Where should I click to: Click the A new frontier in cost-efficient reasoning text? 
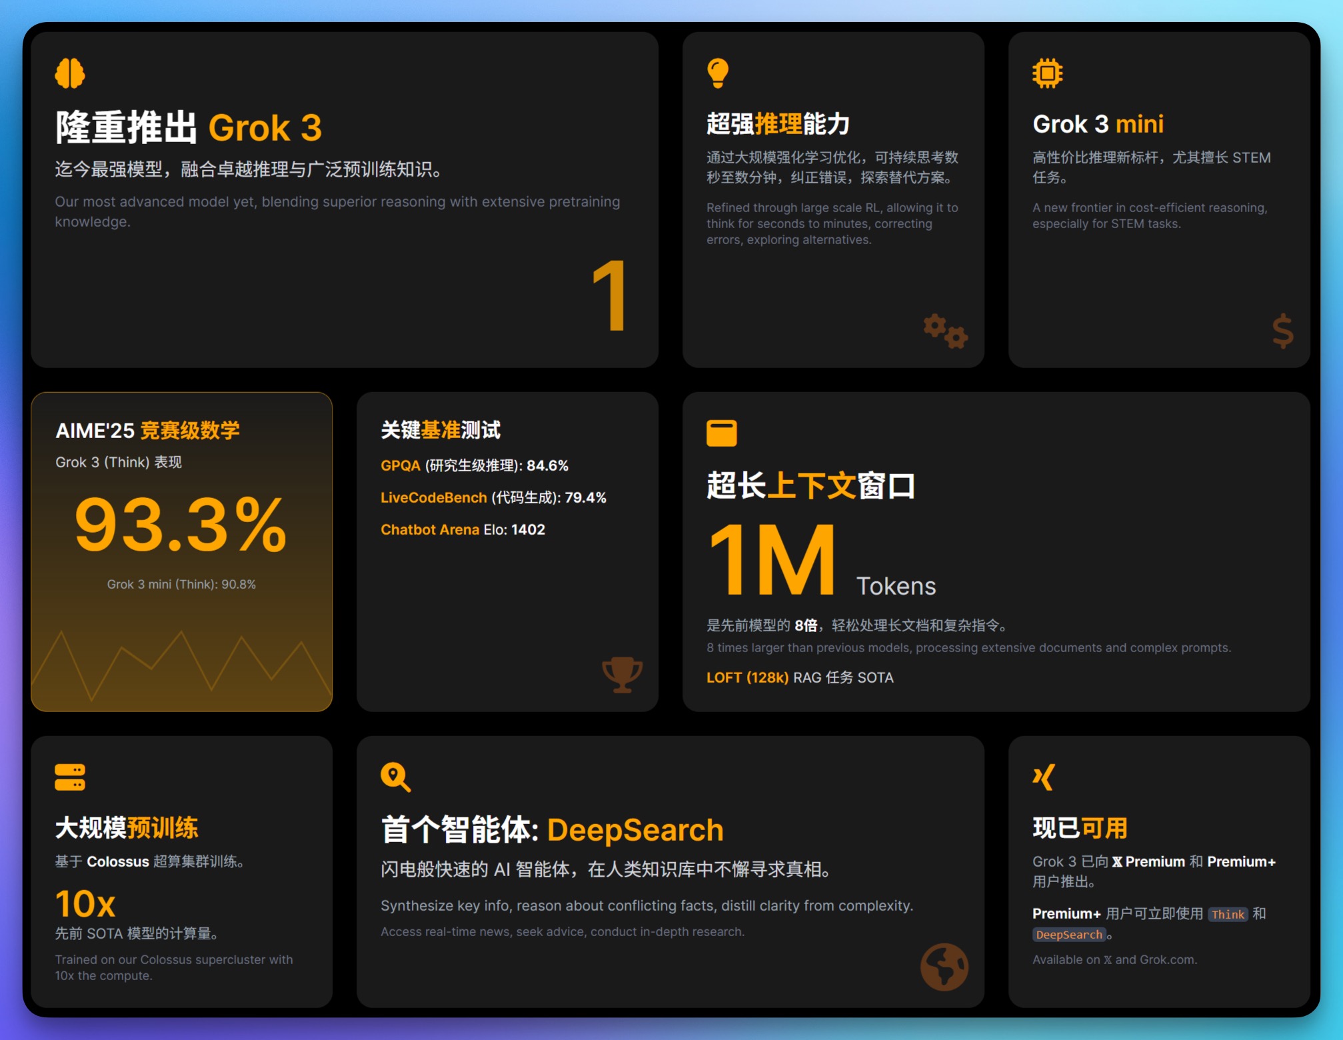[x=1150, y=215]
